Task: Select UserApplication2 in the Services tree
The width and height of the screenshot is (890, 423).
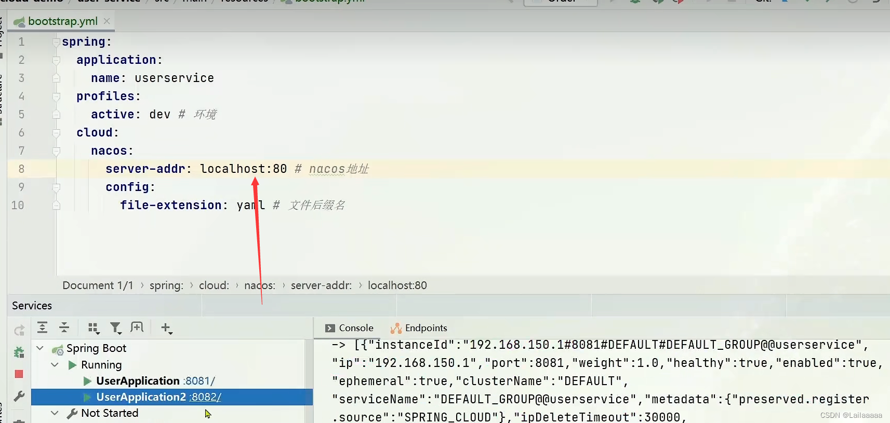Action: click(141, 397)
